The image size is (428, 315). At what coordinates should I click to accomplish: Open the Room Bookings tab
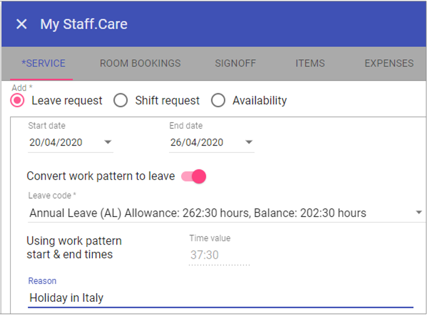click(x=140, y=64)
